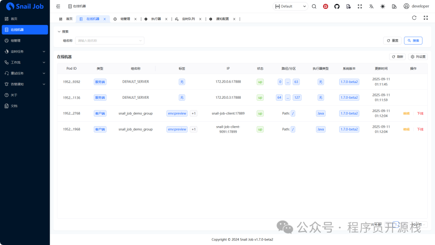Close the 定时队列 tab
This screenshot has width=435, height=245.
(x=200, y=19)
